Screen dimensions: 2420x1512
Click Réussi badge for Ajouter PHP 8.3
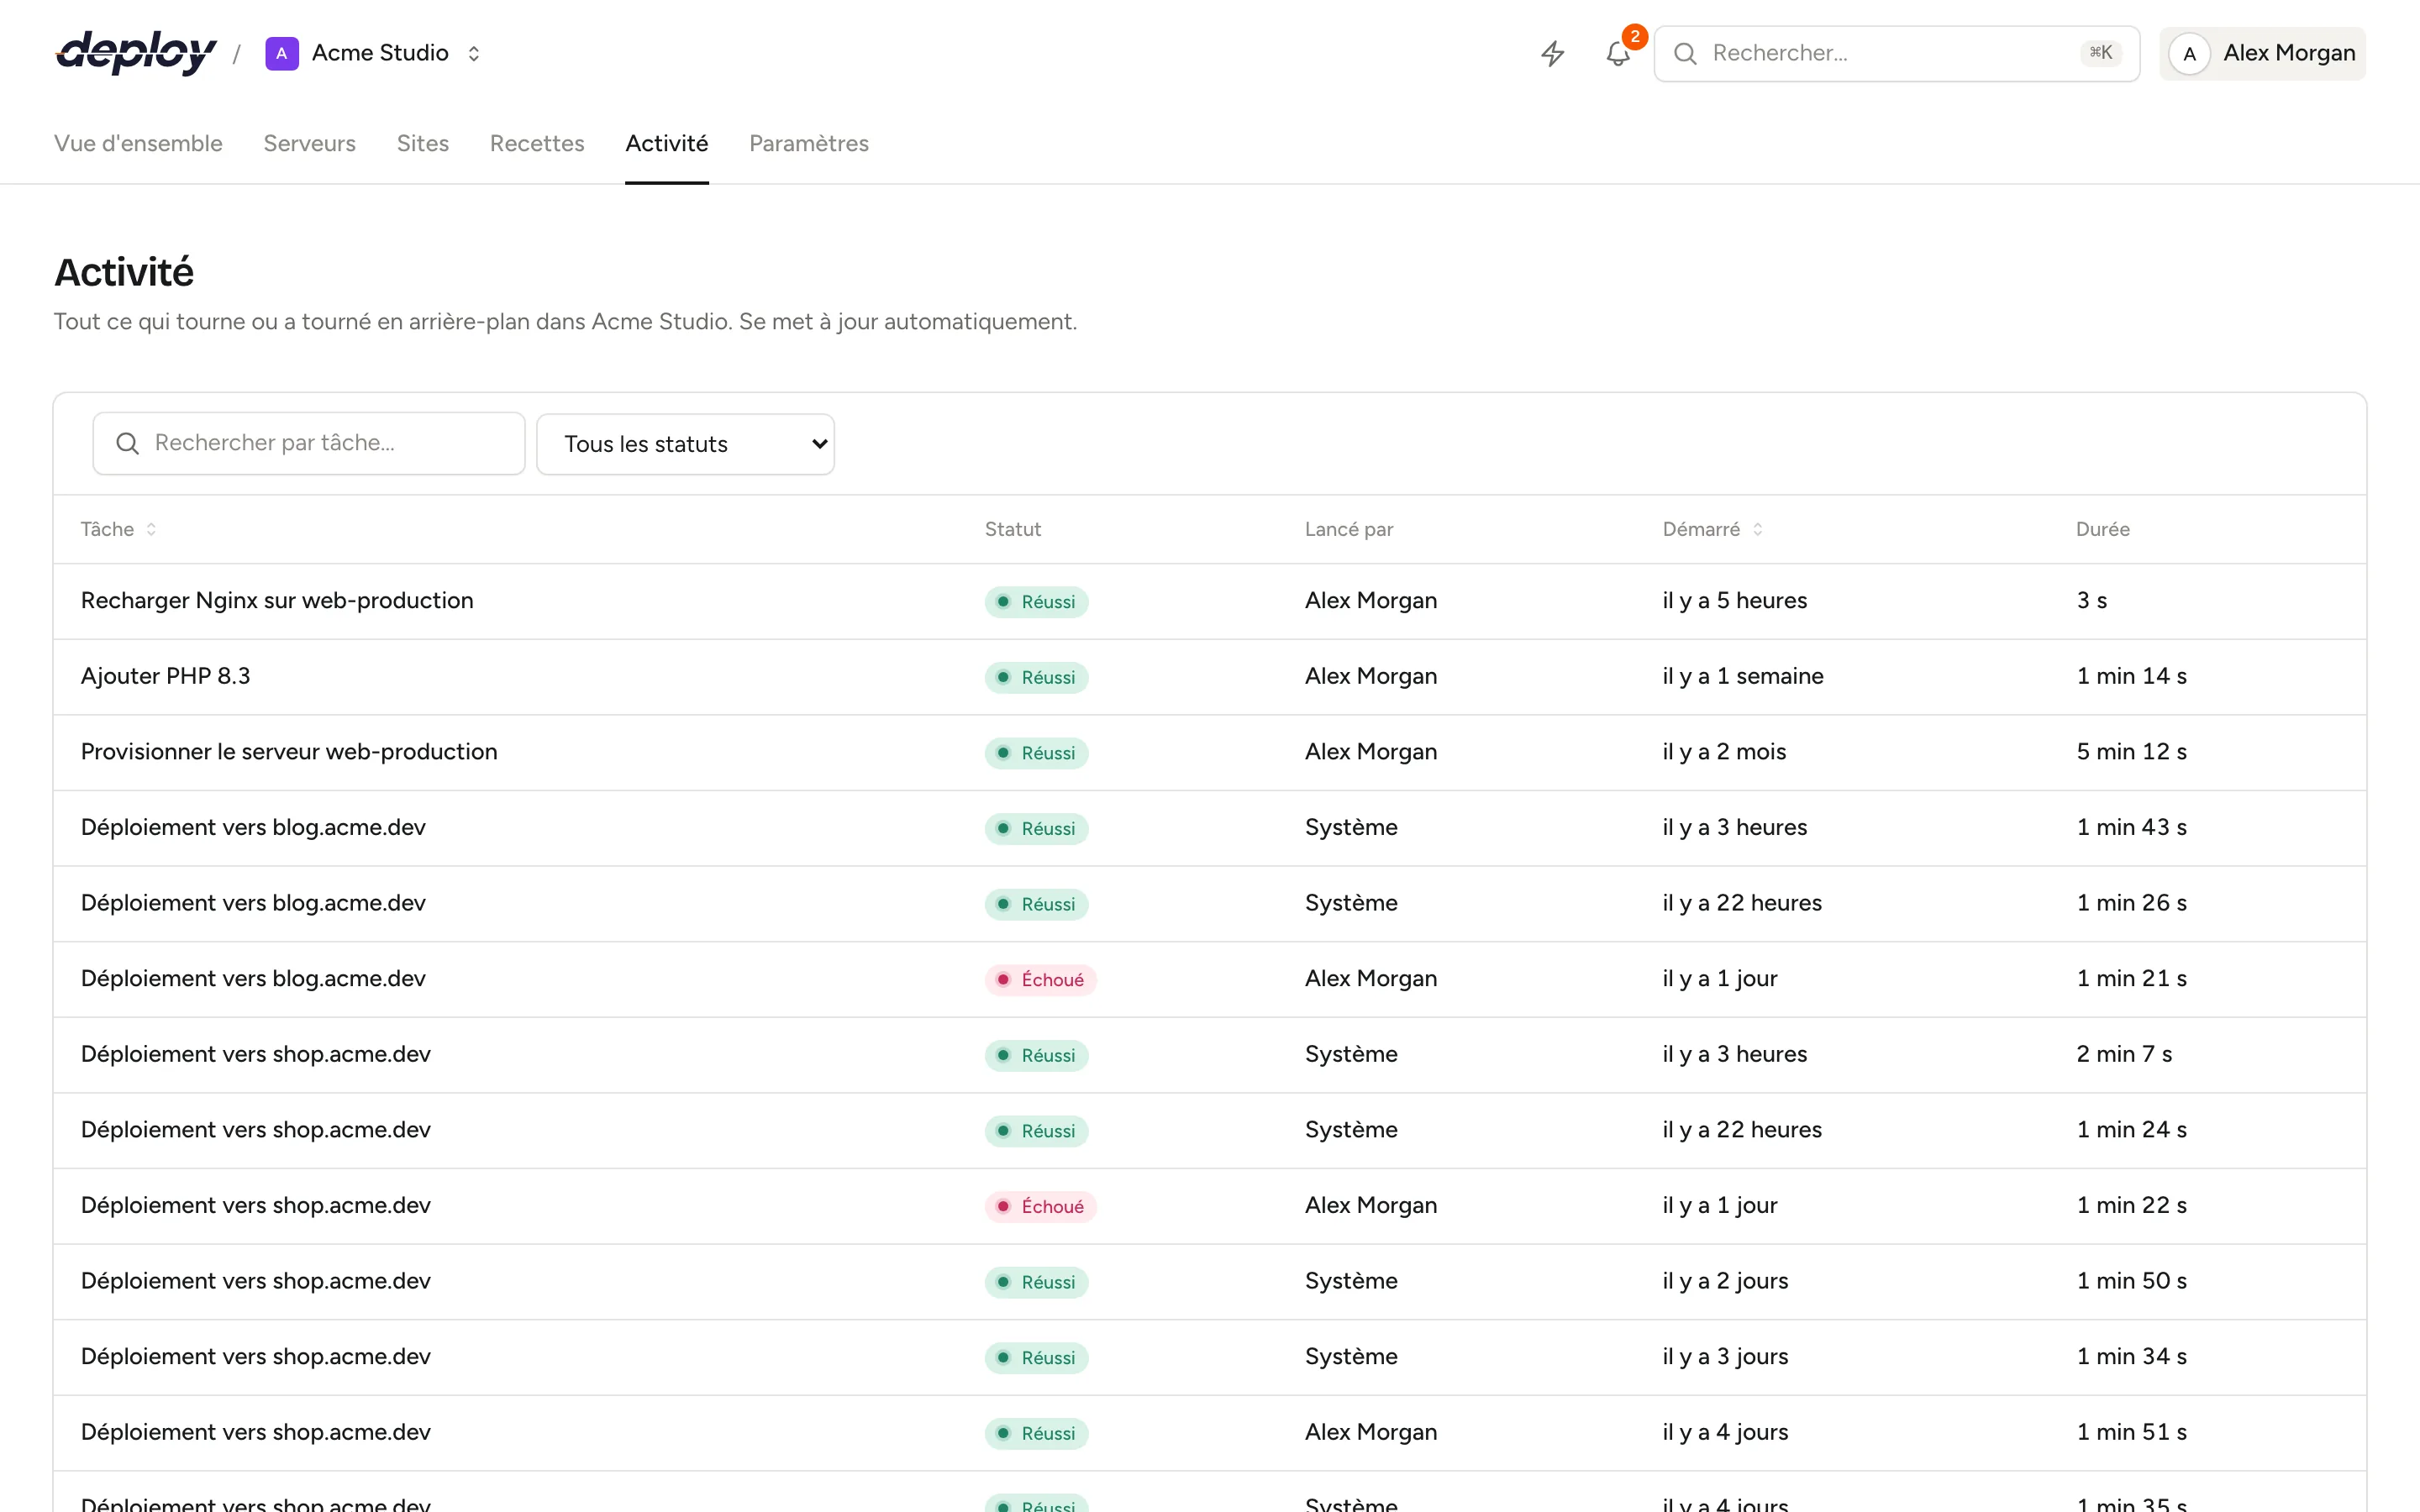tap(1036, 677)
